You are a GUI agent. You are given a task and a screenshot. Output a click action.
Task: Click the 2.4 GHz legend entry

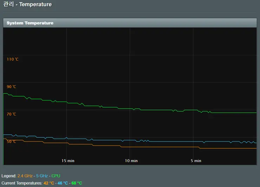pyautogui.click(x=25, y=176)
